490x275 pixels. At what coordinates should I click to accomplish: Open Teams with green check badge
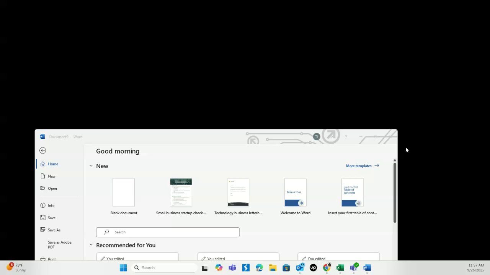pos(354,268)
